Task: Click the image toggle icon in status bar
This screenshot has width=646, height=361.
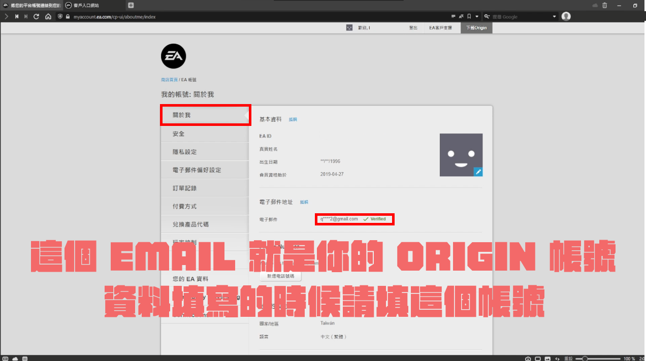Action: tap(548, 358)
